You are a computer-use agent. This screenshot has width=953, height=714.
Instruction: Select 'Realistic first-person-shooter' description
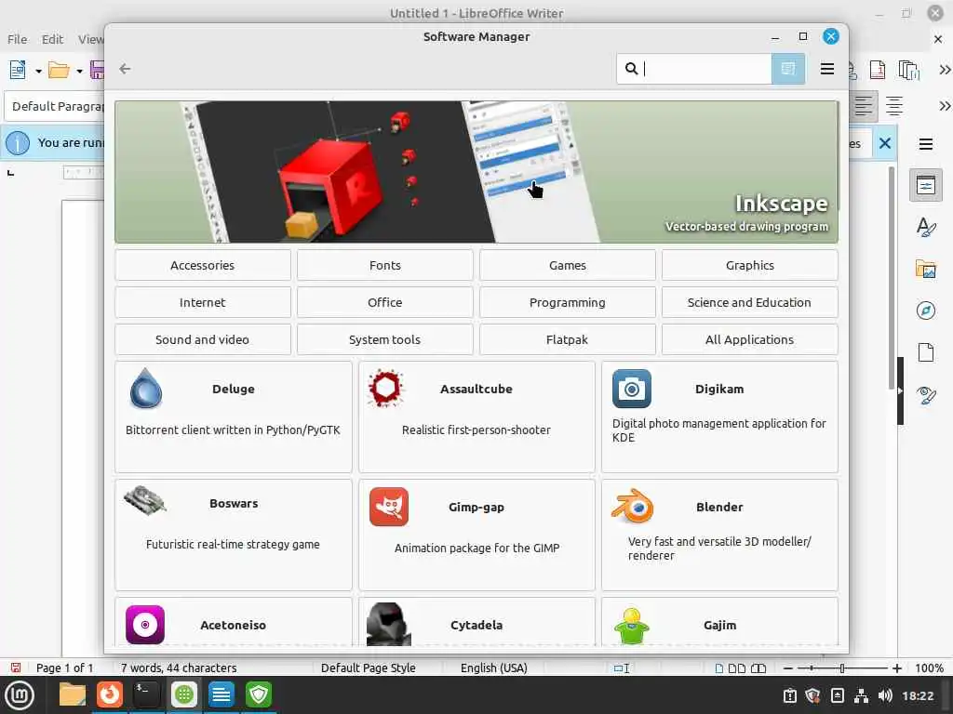pyautogui.click(x=476, y=430)
